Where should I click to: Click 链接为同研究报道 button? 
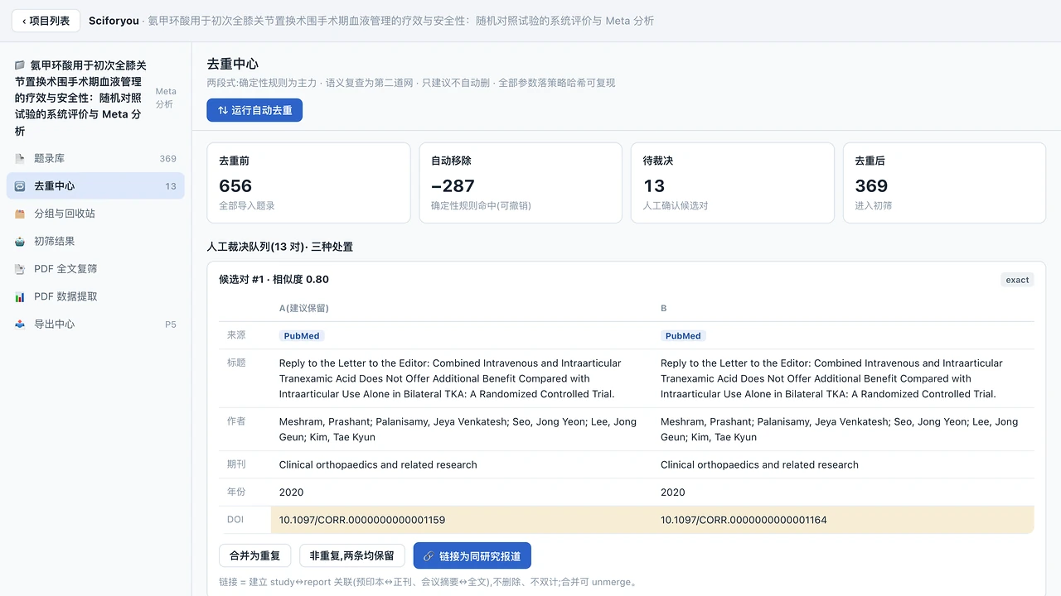click(x=472, y=556)
